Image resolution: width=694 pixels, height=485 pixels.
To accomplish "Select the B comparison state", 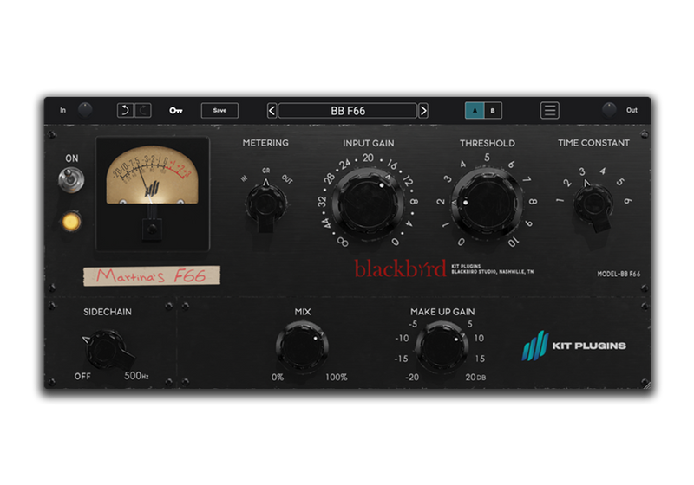I will coord(493,111).
